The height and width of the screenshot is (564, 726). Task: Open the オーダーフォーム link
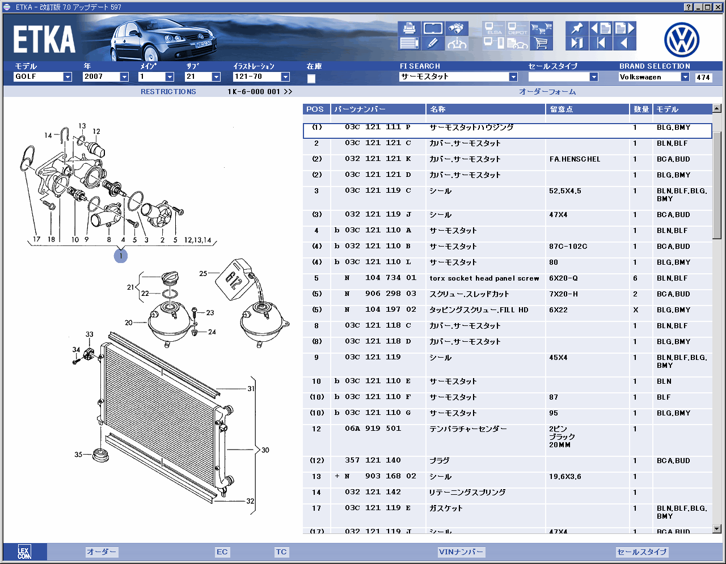click(x=547, y=92)
